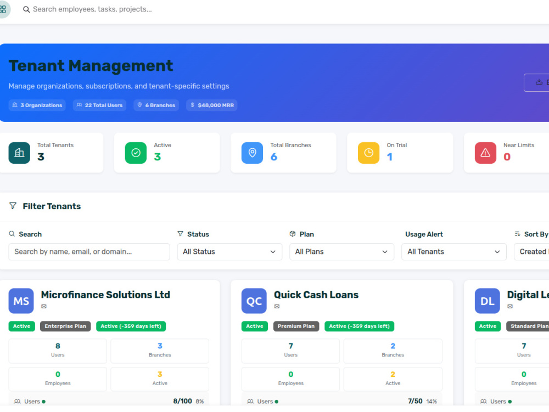Click the Enterprise Plan badge

coord(65,326)
